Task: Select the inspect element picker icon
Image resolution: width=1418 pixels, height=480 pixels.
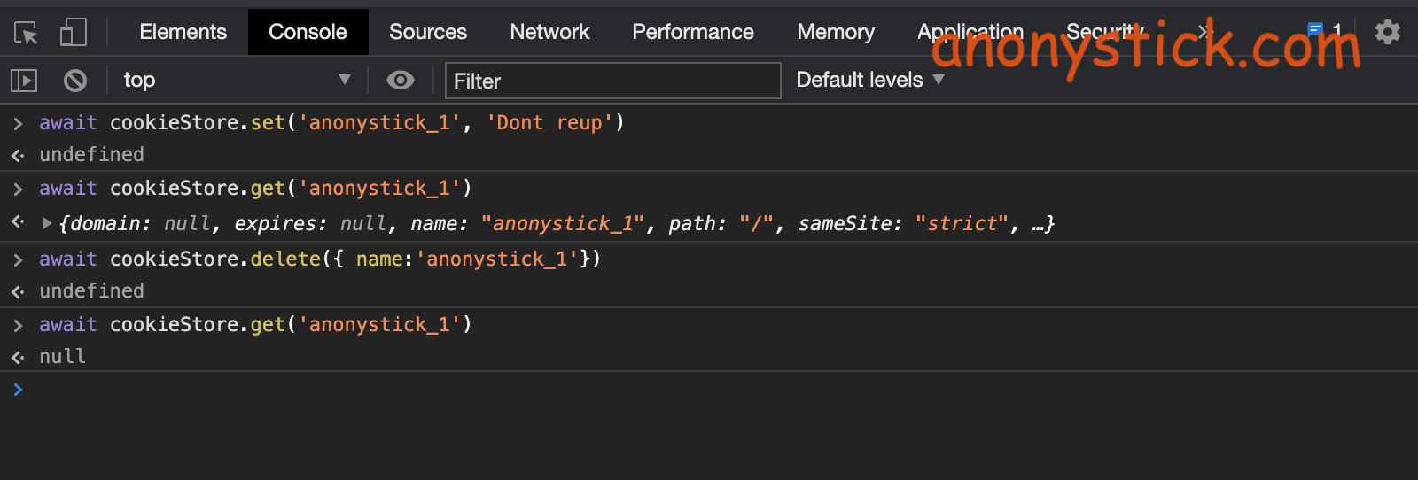Action: tap(26, 33)
